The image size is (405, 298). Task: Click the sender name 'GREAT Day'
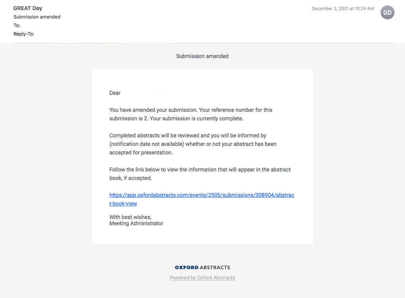tap(28, 8)
